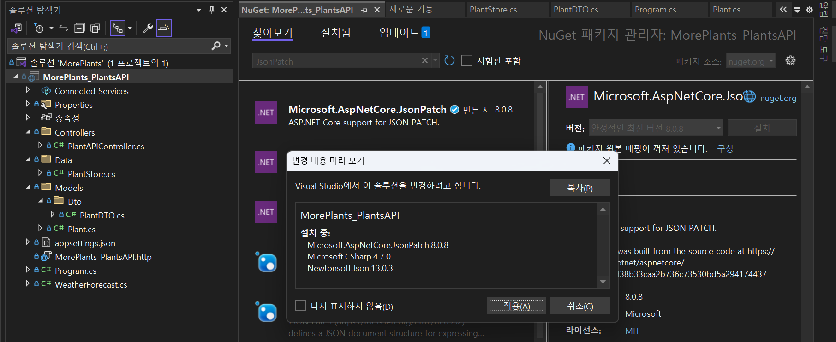
Task: Open search box history dropdown arrow
Action: [x=435, y=60]
